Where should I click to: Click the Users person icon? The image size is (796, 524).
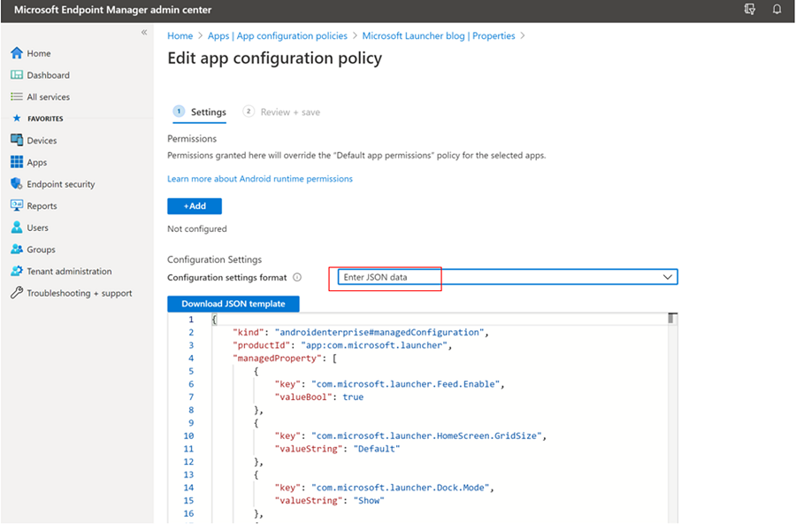[x=17, y=227]
